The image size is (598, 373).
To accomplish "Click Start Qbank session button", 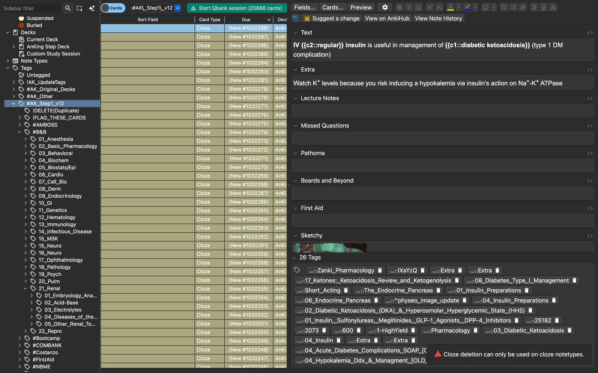I will [x=237, y=8].
